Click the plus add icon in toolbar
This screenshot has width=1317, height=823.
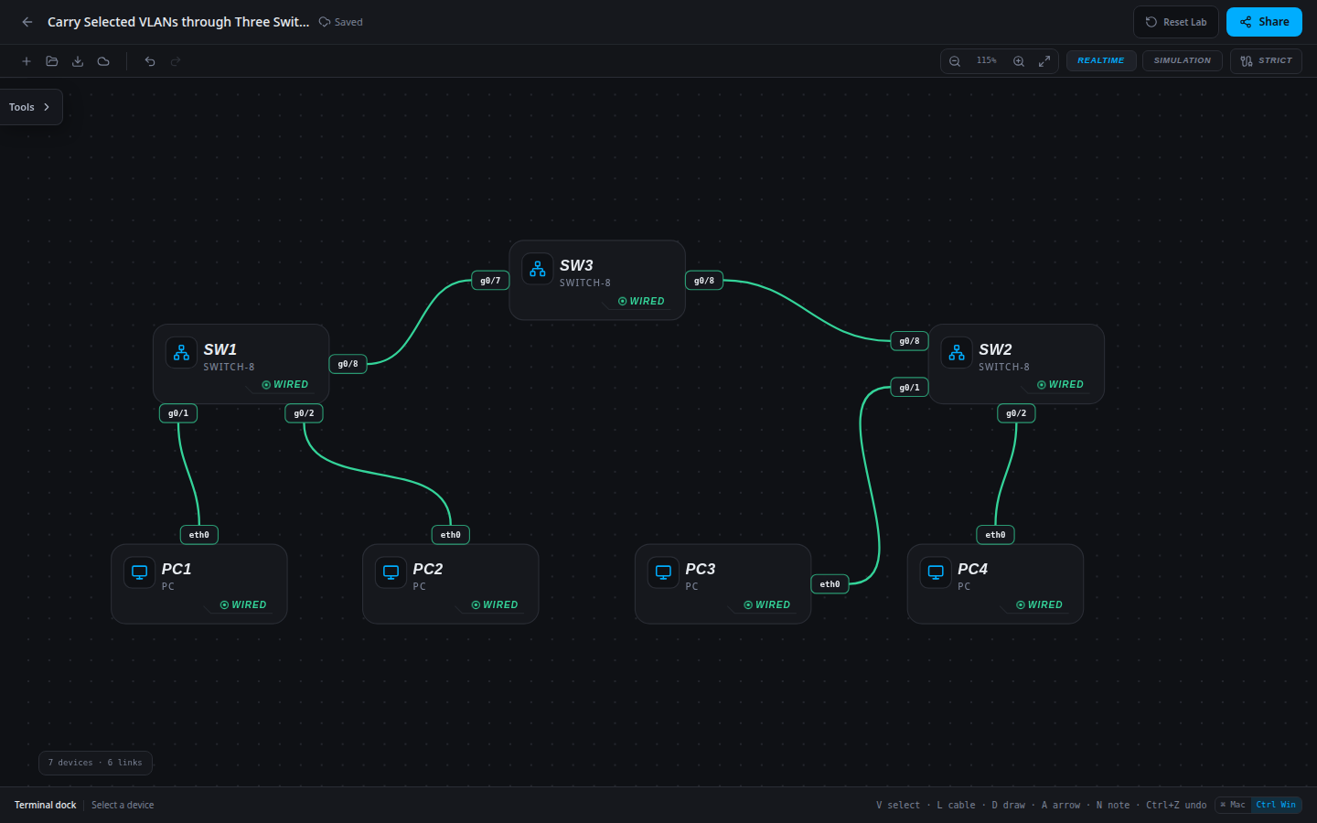pyautogui.click(x=27, y=61)
